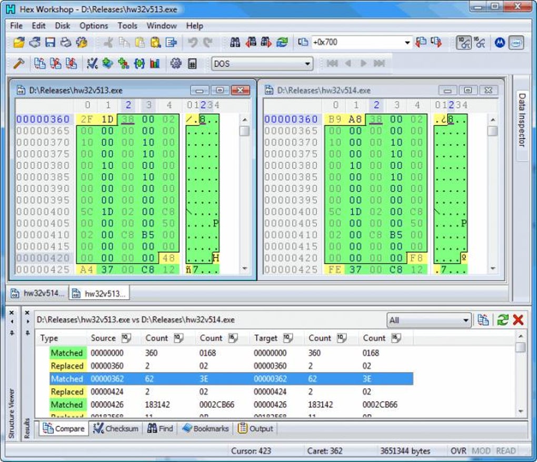Screen dimensions: 537x462
Task: Click the gear Preferences icon
Action: point(176,63)
